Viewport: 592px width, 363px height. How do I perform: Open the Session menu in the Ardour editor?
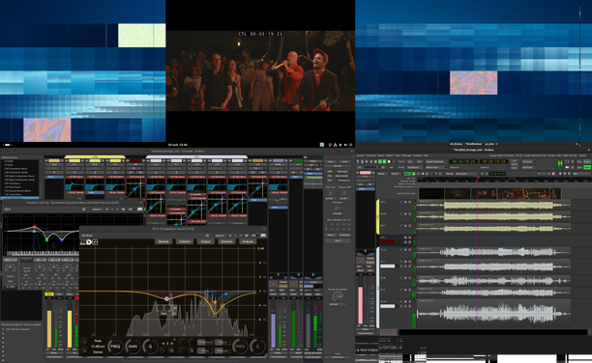pyautogui.click(x=360, y=155)
